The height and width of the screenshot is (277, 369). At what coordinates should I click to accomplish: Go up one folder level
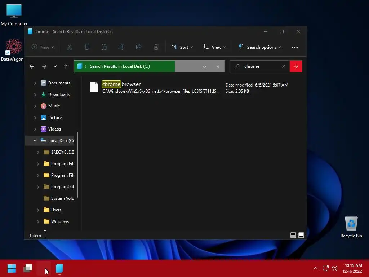point(66,66)
